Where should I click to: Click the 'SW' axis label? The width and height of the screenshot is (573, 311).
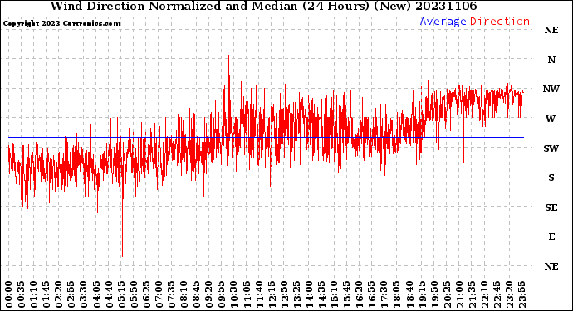551,148
